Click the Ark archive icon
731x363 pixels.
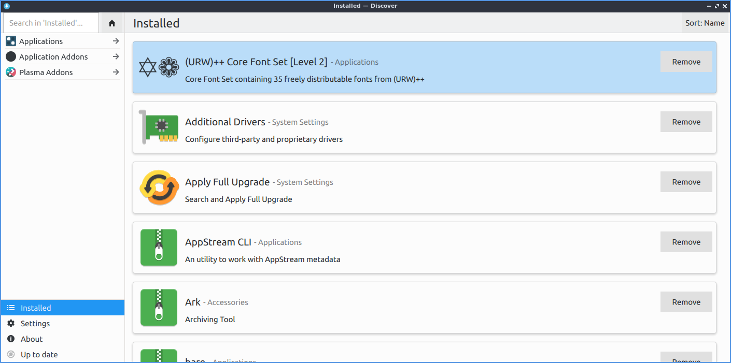click(x=159, y=308)
